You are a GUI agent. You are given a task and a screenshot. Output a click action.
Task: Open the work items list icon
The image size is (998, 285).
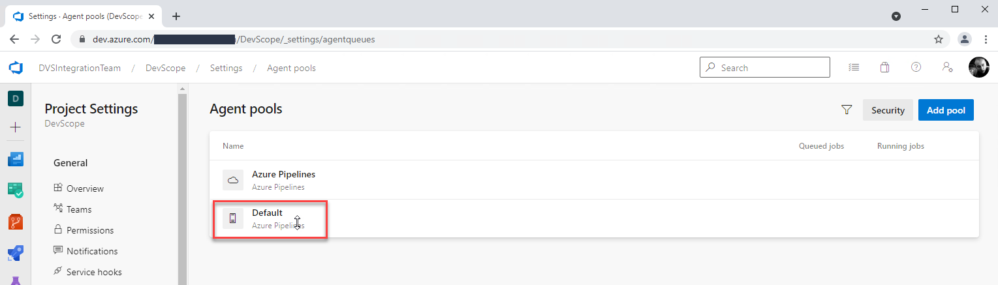point(854,67)
